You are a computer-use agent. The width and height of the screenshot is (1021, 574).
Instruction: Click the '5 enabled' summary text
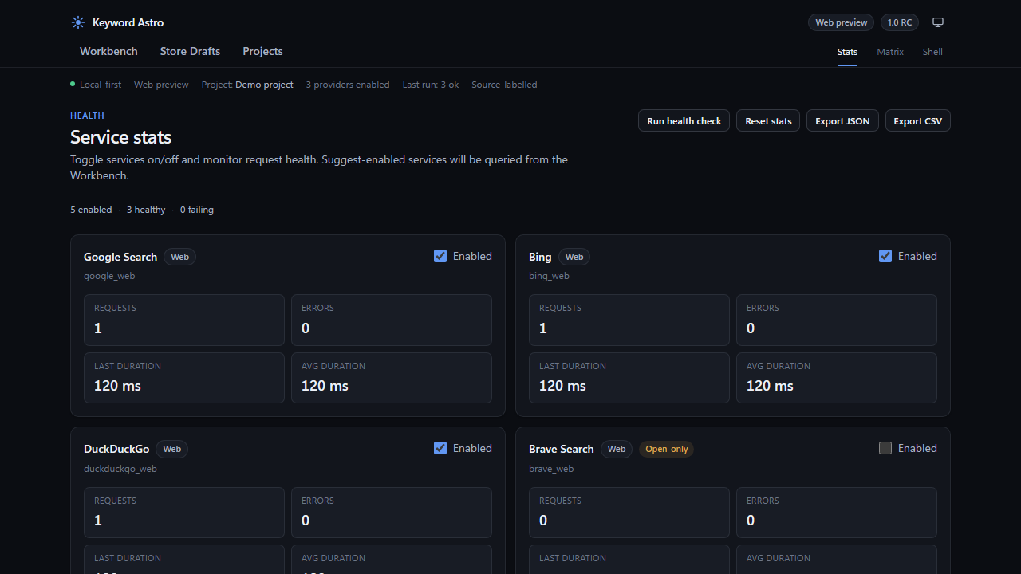[91, 210]
